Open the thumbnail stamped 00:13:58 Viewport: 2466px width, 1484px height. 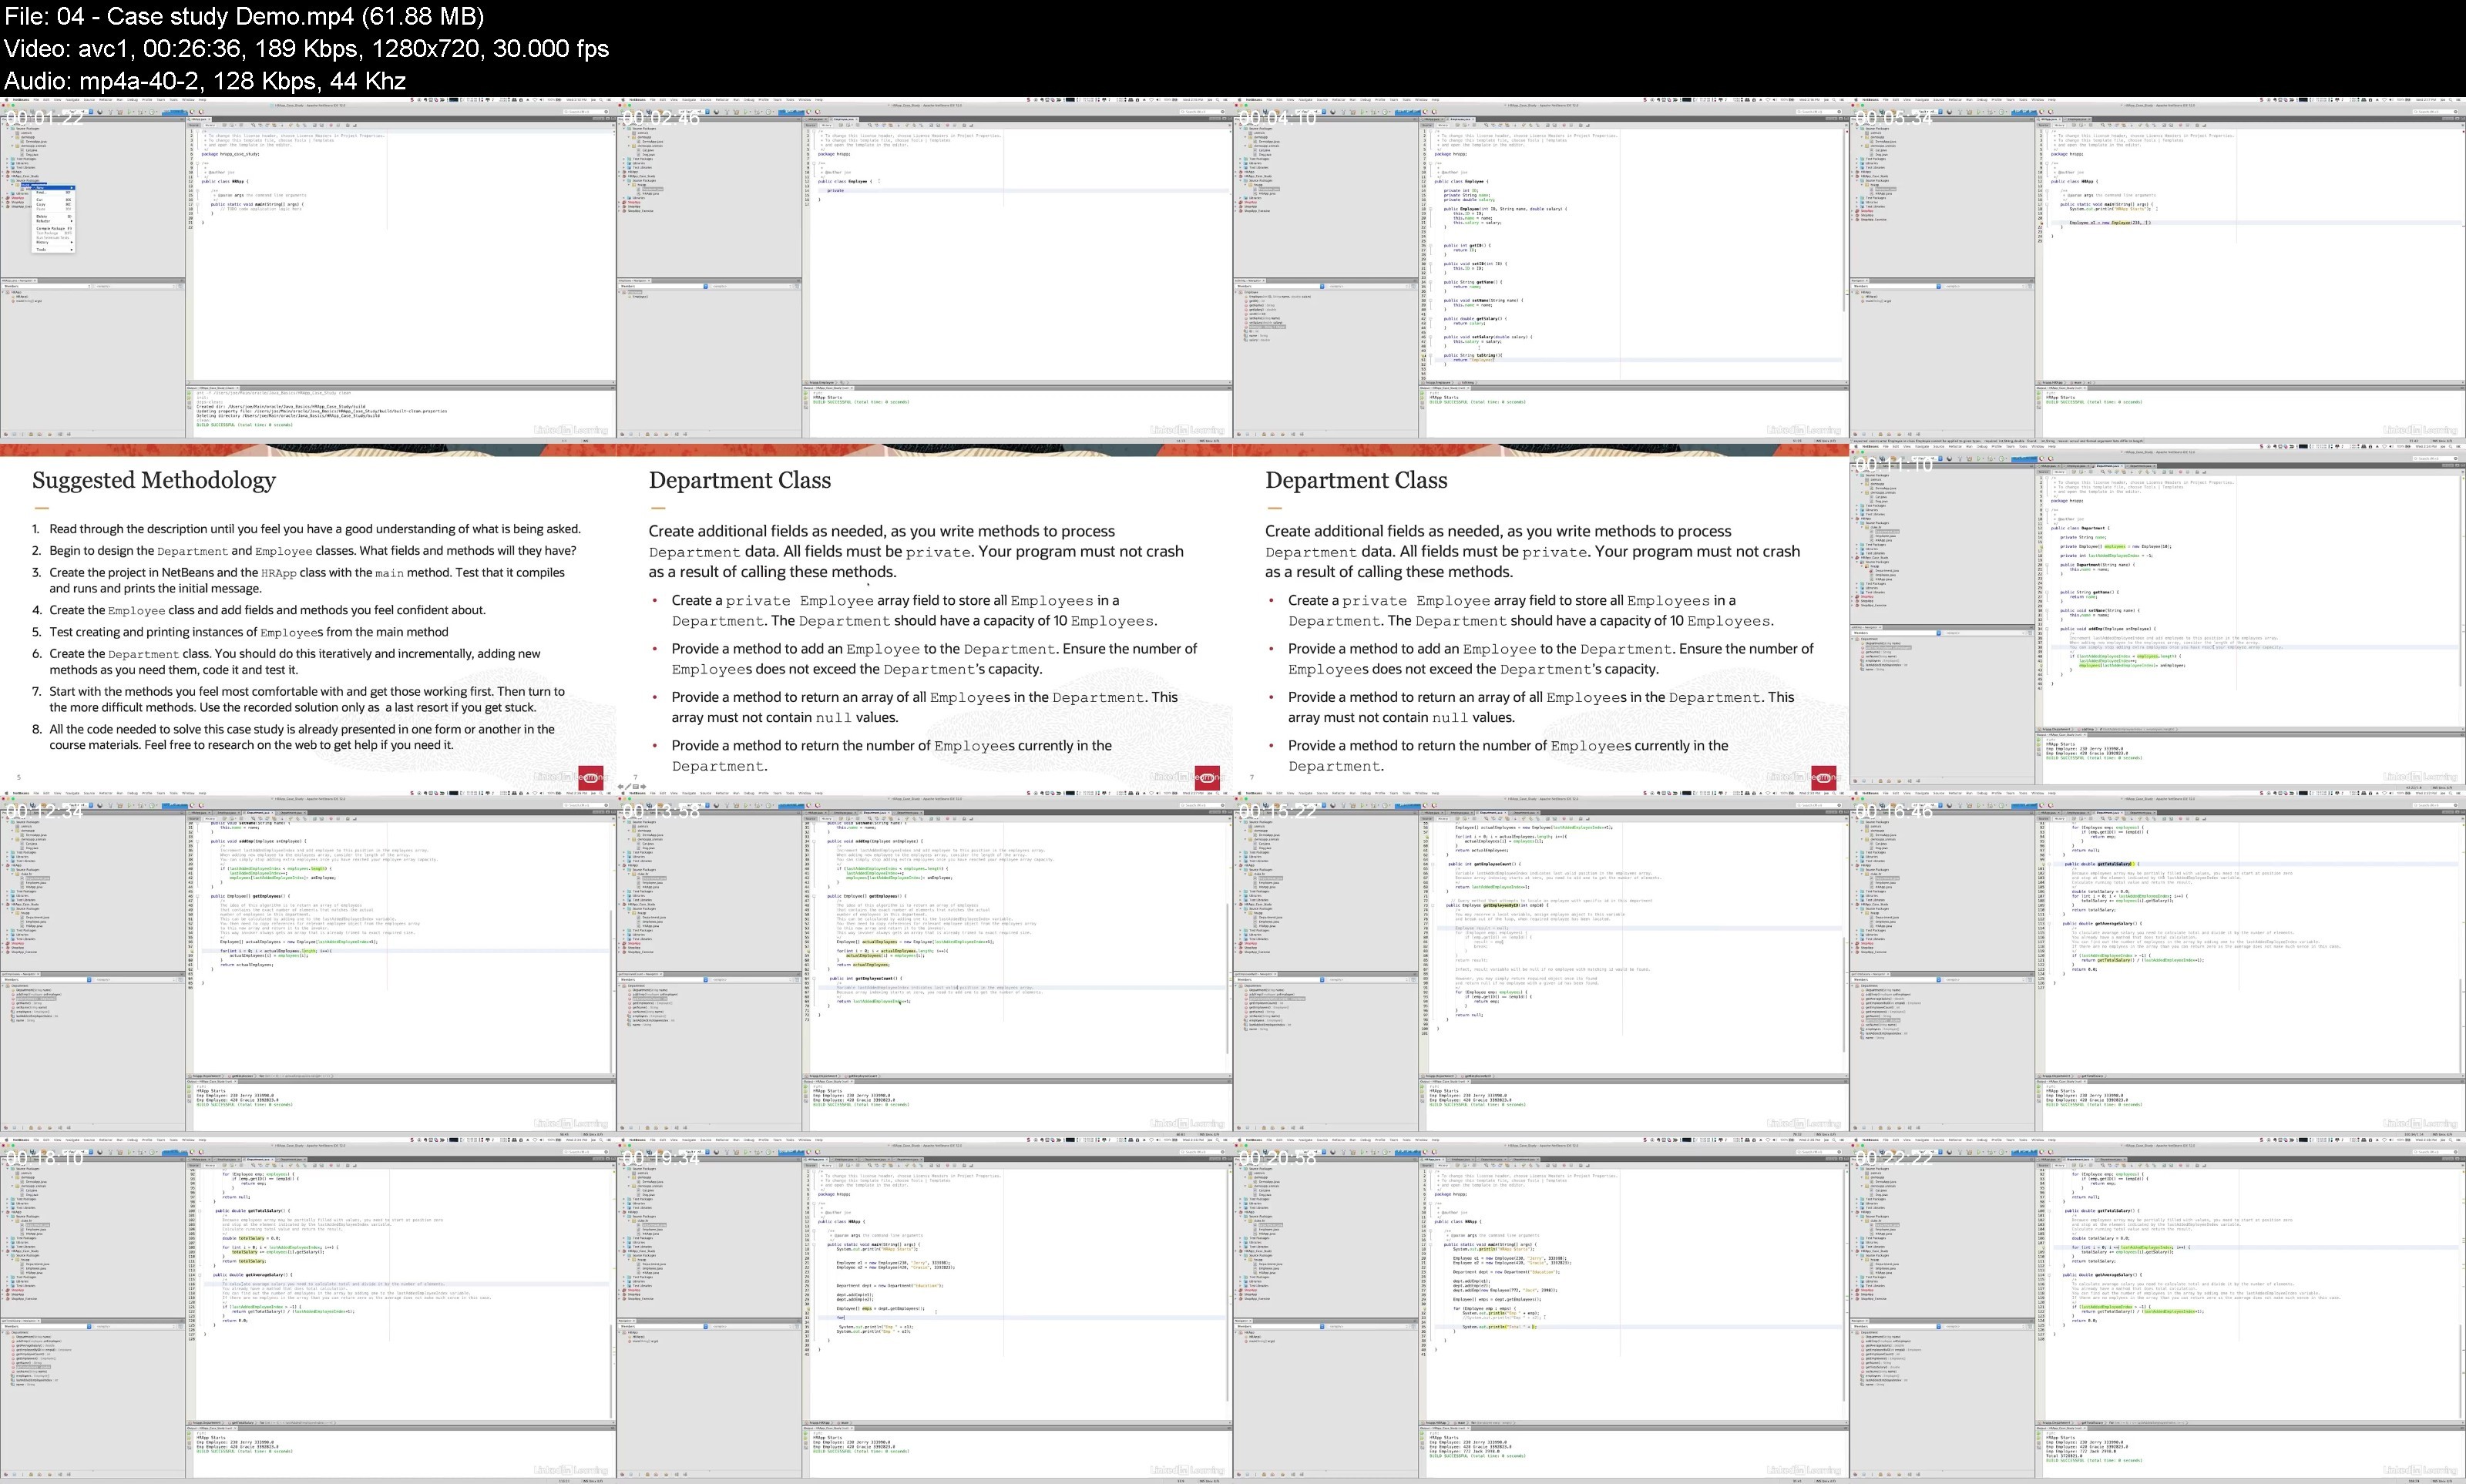(x=925, y=964)
